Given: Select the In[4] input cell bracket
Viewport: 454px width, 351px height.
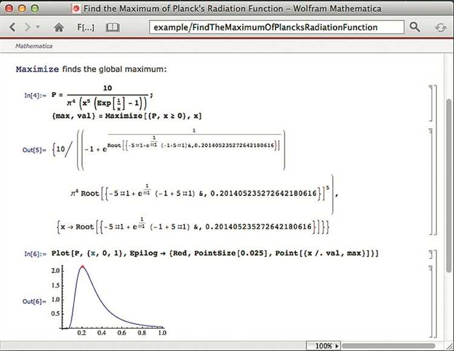Looking at the screenshot, I should point(431,103).
